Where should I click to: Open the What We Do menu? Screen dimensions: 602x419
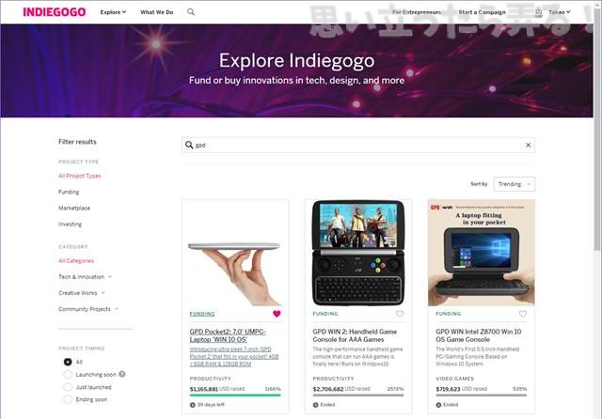click(157, 12)
